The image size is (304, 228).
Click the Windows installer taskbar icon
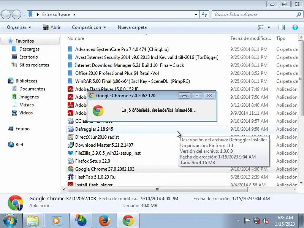pyautogui.click(x=81, y=220)
